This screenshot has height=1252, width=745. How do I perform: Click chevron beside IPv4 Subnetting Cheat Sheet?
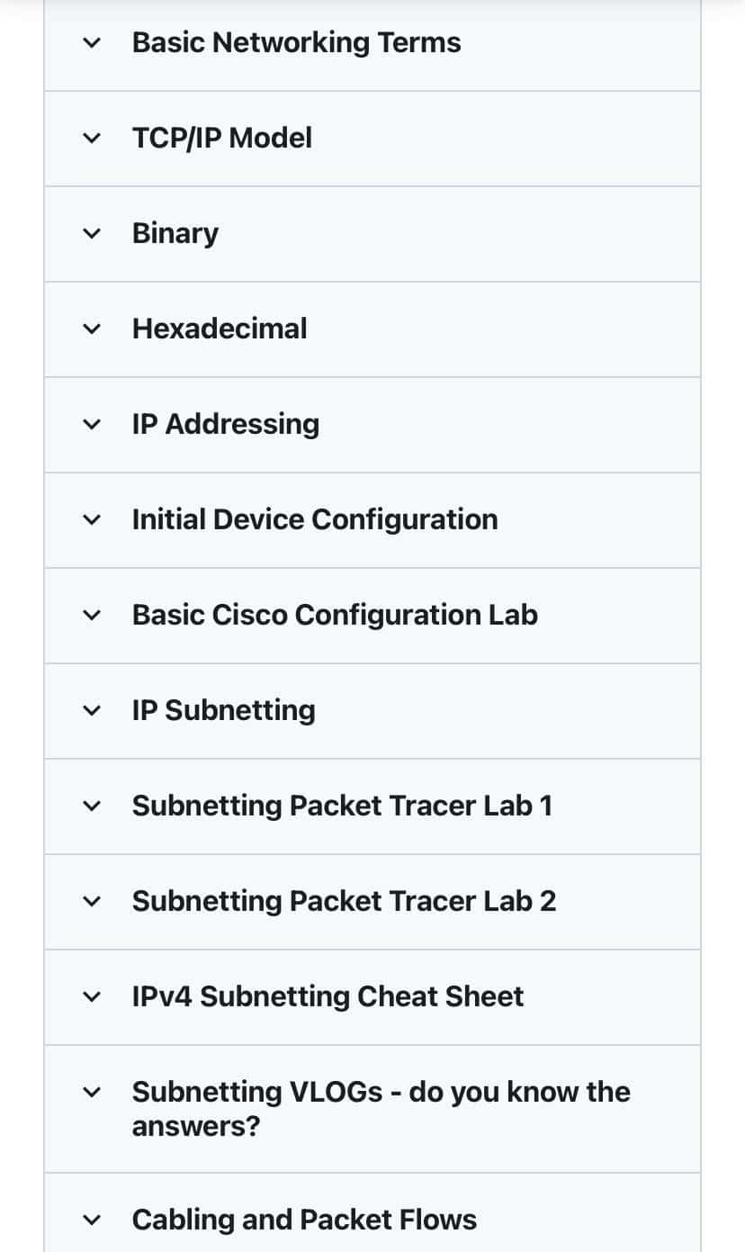(92, 997)
